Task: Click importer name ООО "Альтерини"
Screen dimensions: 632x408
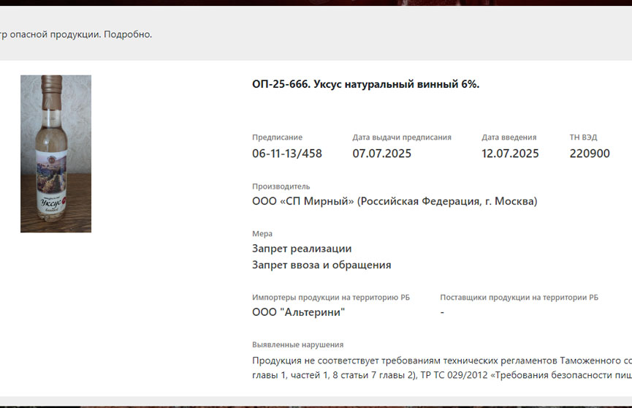Action: [298, 312]
